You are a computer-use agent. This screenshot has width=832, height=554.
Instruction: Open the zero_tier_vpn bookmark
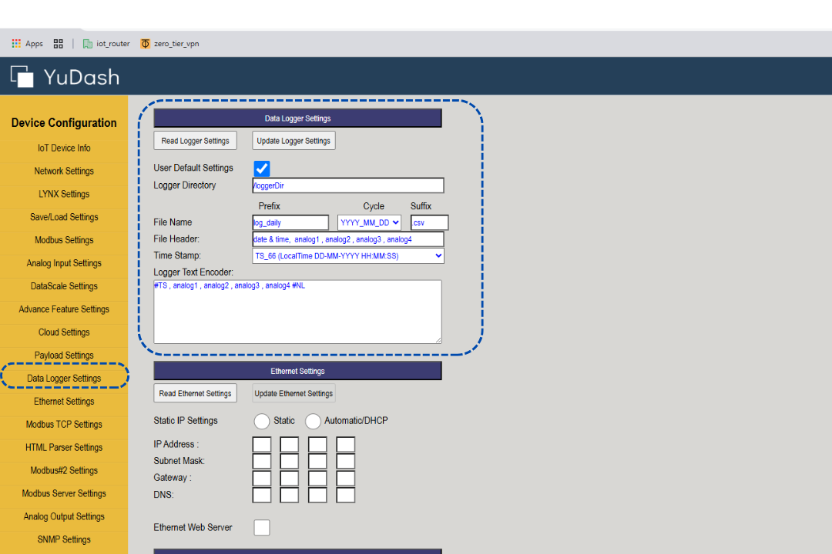169,44
